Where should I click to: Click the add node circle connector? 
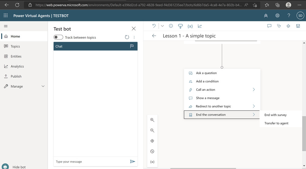(x=222, y=67)
